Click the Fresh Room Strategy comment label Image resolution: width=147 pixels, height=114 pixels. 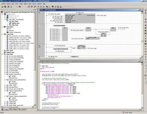pos(60,26)
